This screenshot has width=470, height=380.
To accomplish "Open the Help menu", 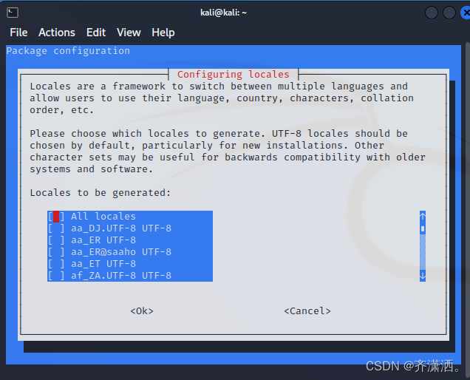I will (163, 33).
